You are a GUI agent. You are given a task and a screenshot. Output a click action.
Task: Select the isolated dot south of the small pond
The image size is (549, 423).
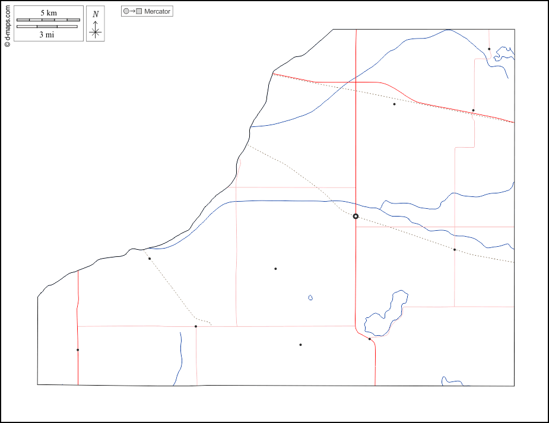pyautogui.click(x=300, y=345)
